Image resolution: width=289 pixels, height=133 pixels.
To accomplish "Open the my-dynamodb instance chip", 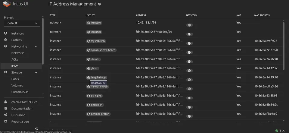I will [97, 87].
